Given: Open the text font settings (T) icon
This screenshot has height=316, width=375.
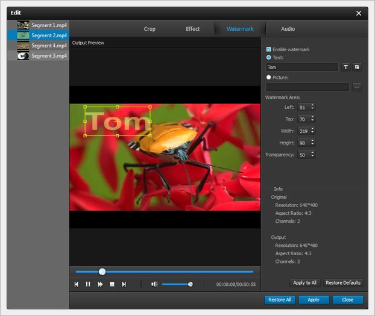Looking at the screenshot, I should (345, 67).
